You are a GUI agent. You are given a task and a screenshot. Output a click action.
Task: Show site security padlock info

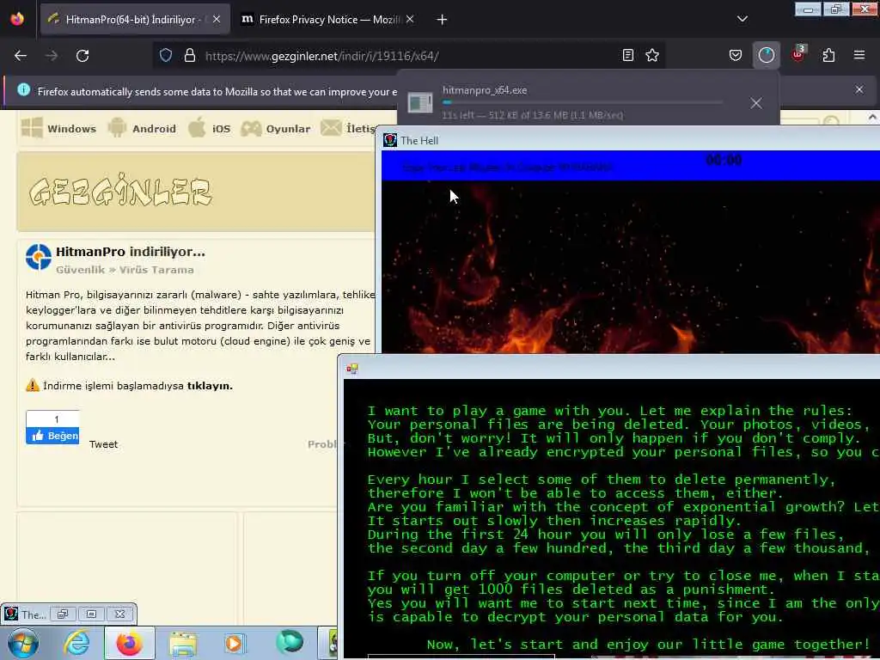[190, 56]
